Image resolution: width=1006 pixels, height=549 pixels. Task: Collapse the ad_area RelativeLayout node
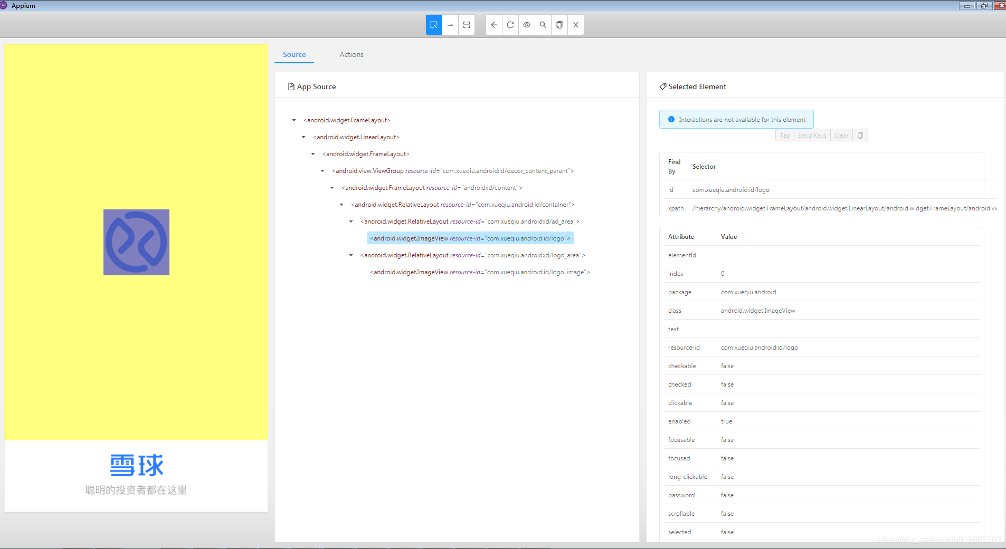[351, 221]
